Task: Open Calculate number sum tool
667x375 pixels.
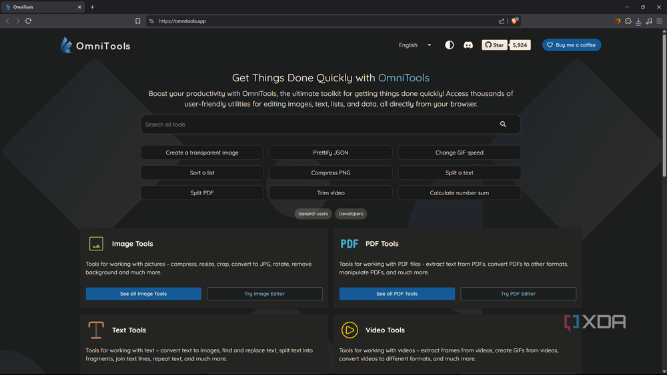Action: coord(460,192)
